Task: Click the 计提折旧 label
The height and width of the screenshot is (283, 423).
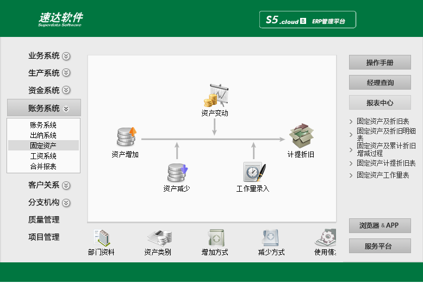Action: point(301,154)
